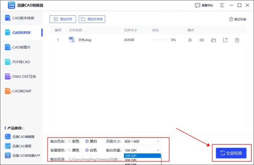The image size is (254, 165).
Task: Click the 迅捷CAD转换器 app logo
Action: (x=11, y=5)
